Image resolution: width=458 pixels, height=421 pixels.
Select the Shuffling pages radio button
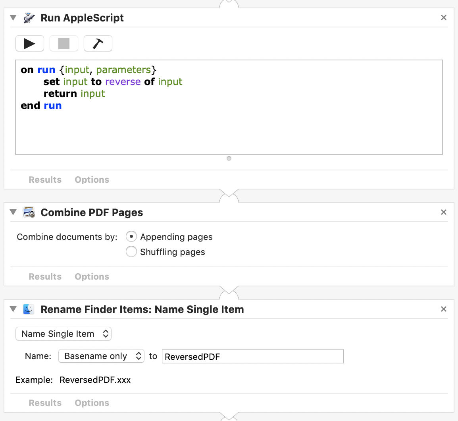click(x=131, y=252)
